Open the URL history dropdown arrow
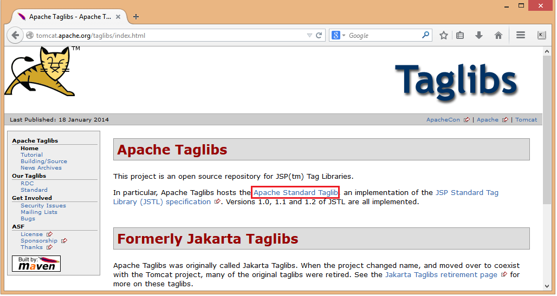Viewport: 557px width, 296px height. coord(309,36)
